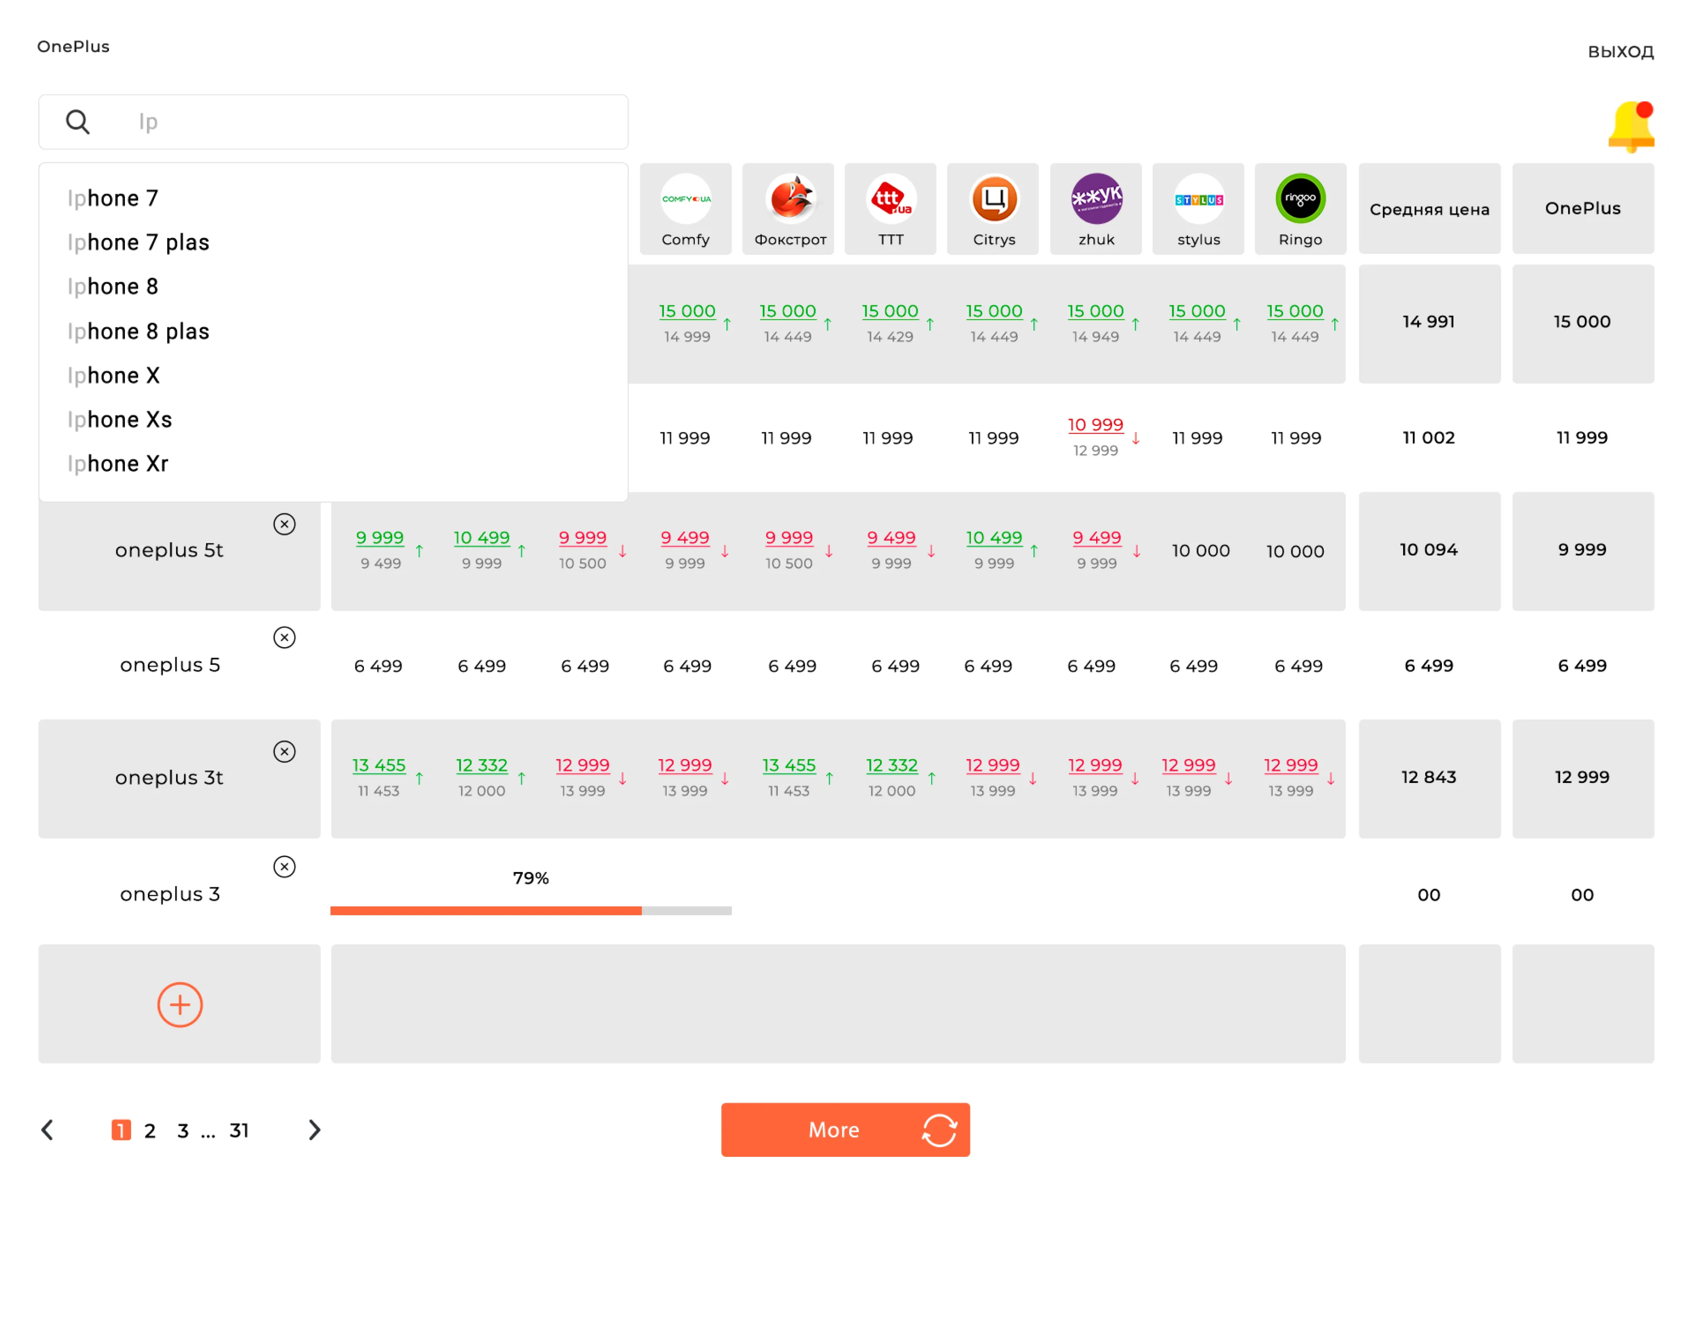
Task: Add a new product with plus icon
Action: point(179,1005)
